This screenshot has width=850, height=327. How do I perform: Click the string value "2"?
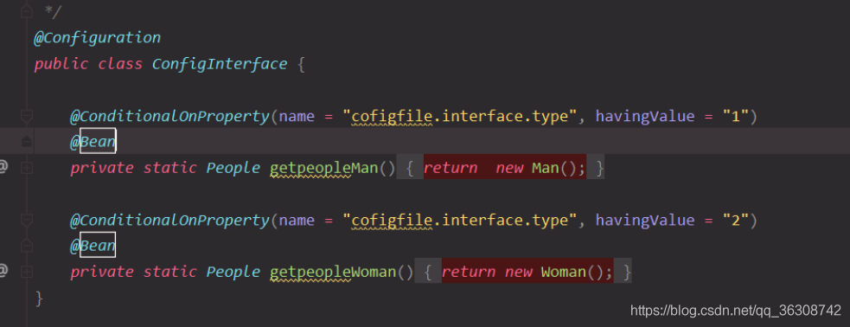click(x=736, y=221)
